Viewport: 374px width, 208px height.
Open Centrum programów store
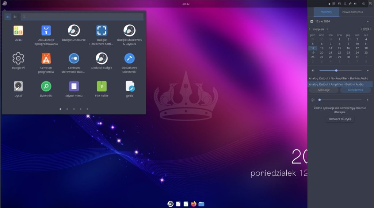(x=46, y=63)
